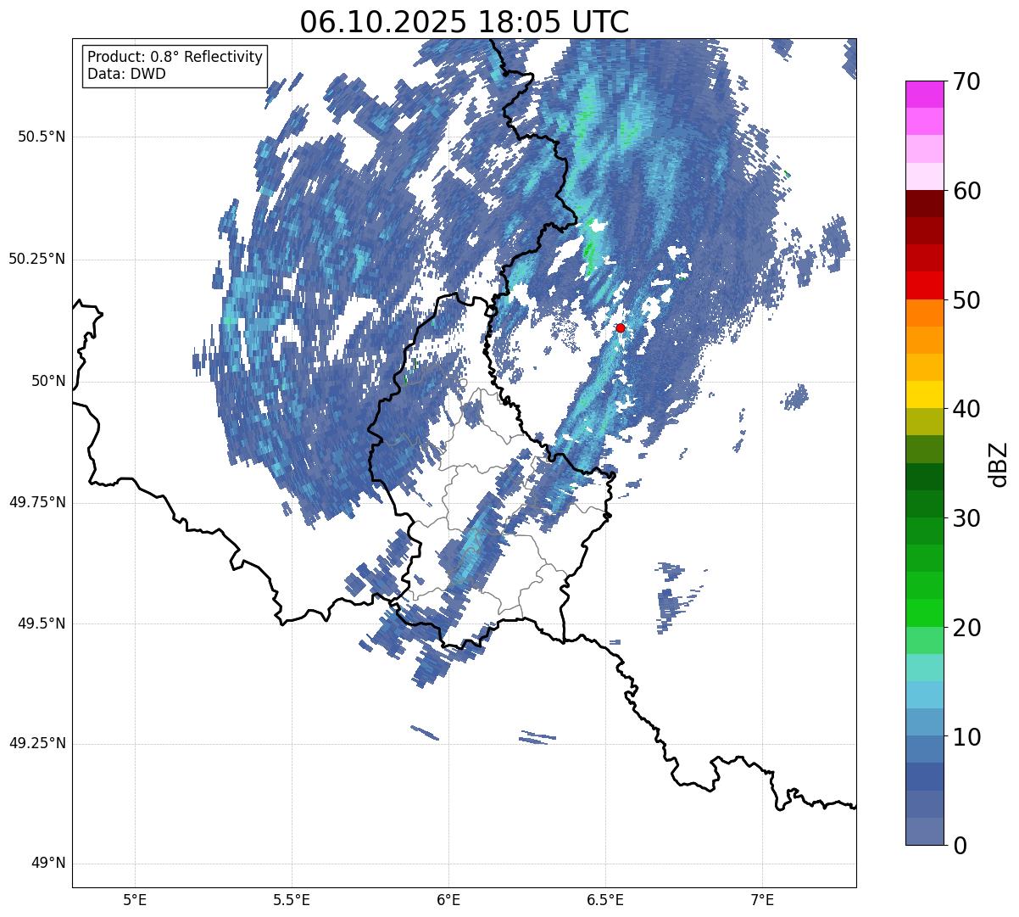The width and height of the screenshot is (1019, 917).
Task: Click the 49.25°N latitude label
Action: [37, 744]
